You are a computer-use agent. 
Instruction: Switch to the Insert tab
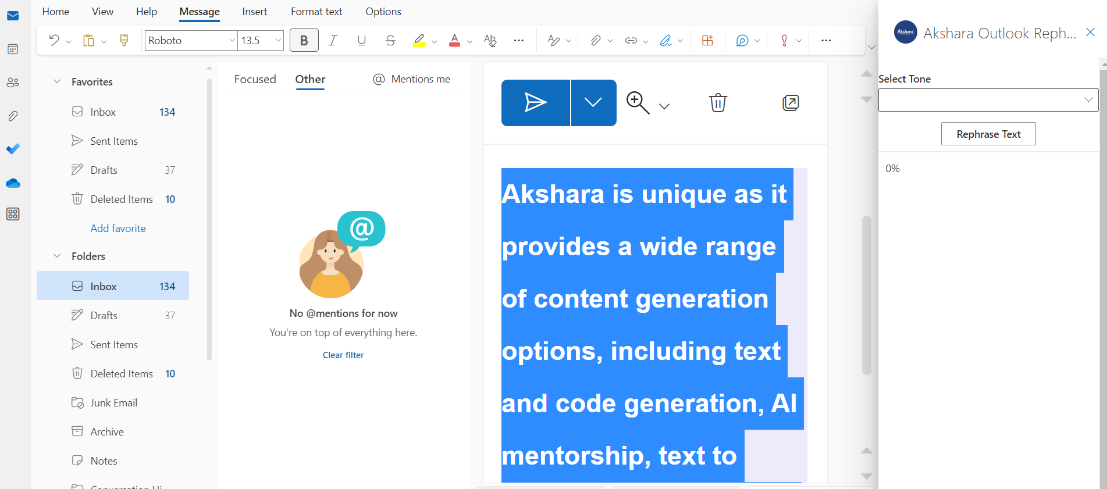(x=254, y=12)
